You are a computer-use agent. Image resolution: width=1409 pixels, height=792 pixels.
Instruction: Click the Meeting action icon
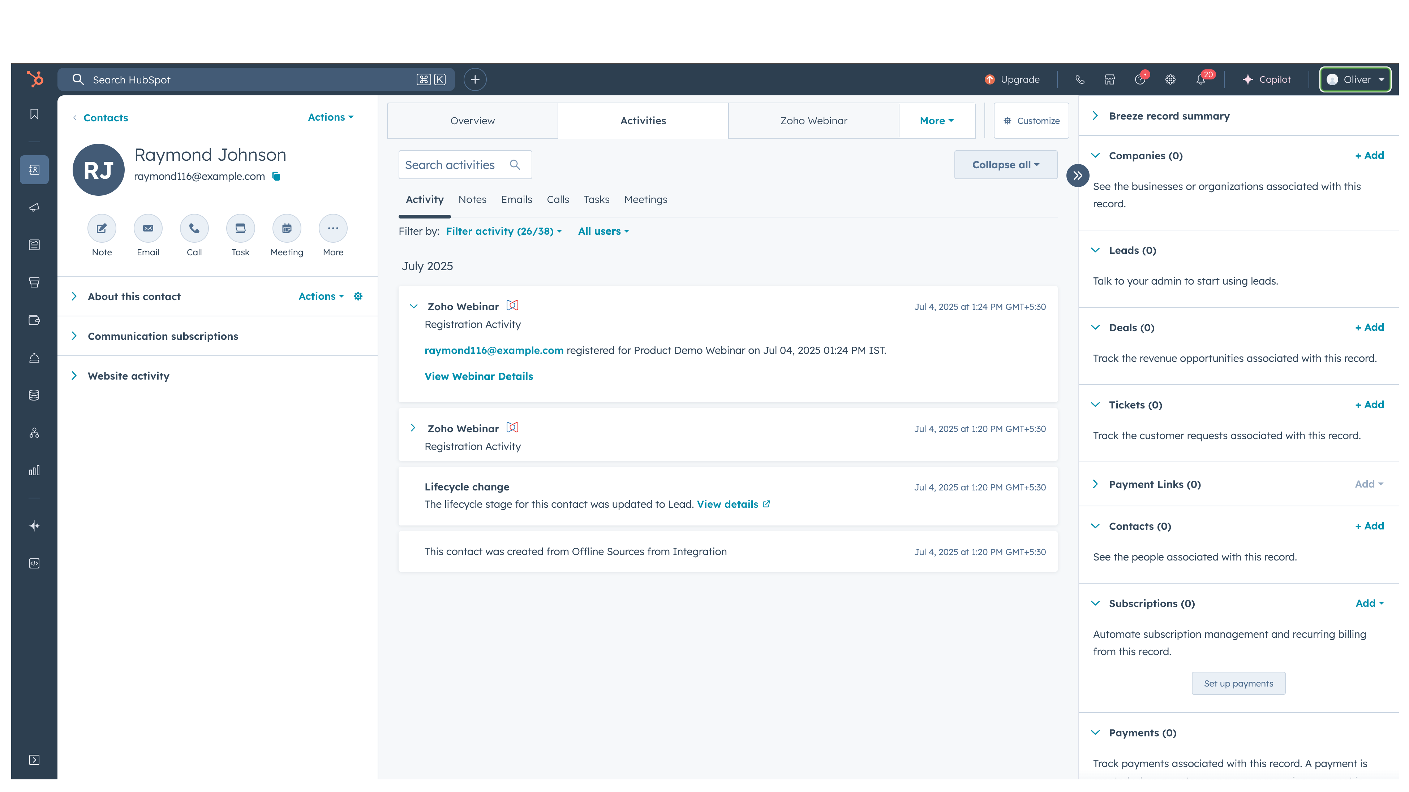point(287,229)
